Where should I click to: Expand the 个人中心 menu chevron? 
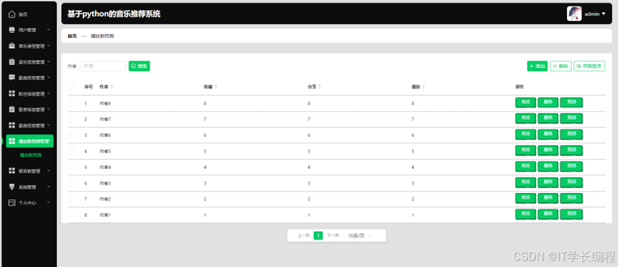48,202
